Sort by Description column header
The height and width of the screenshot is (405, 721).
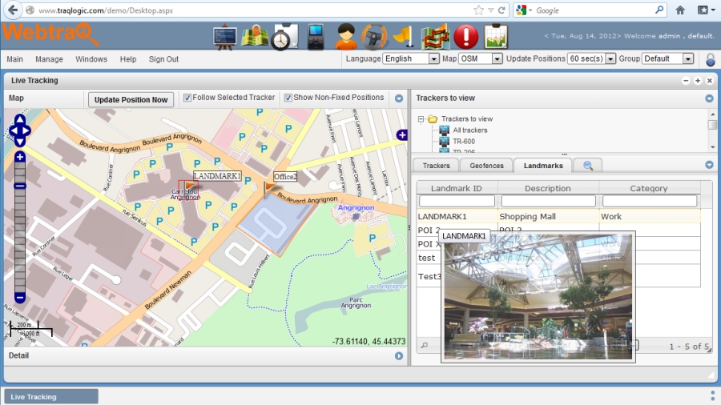(548, 188)
